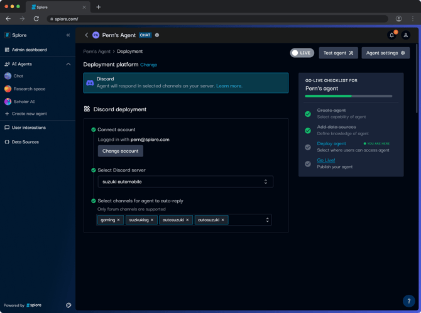This screenshot has width=421, height=313.
Task: Click the theme palette icon at sidebar bottom
Action: pyautogui.click(x=68, y=305)
